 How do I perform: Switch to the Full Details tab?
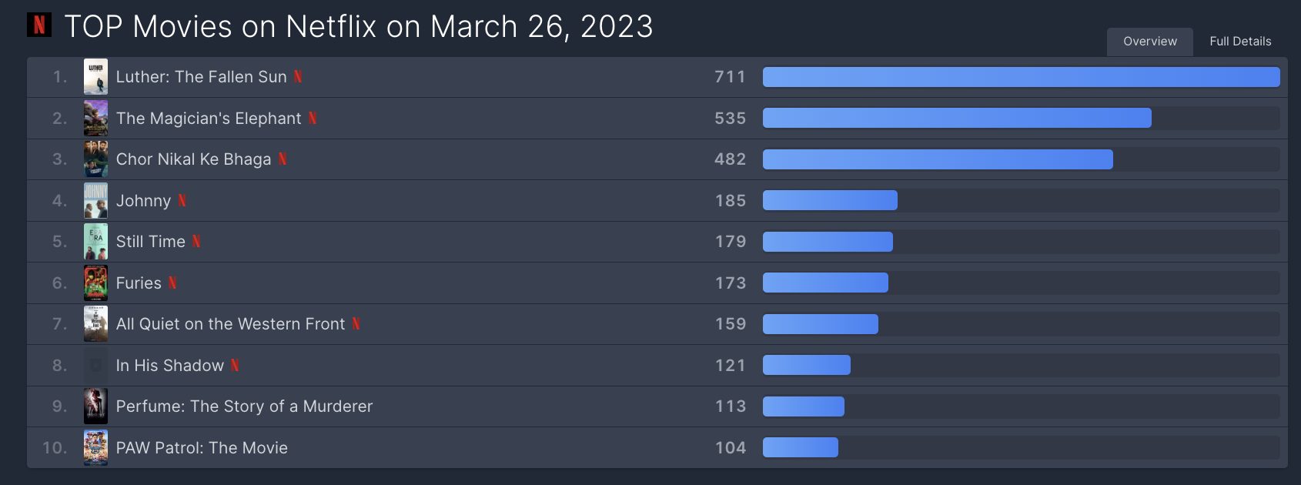pyautogui.click(x=1240, y=42)
